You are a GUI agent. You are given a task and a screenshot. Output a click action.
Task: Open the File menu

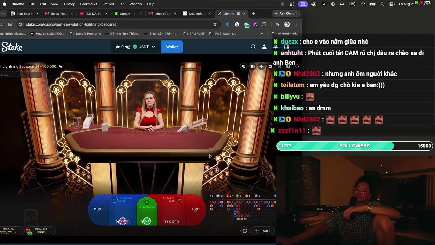pyautogui.click(x=32, y=4)
